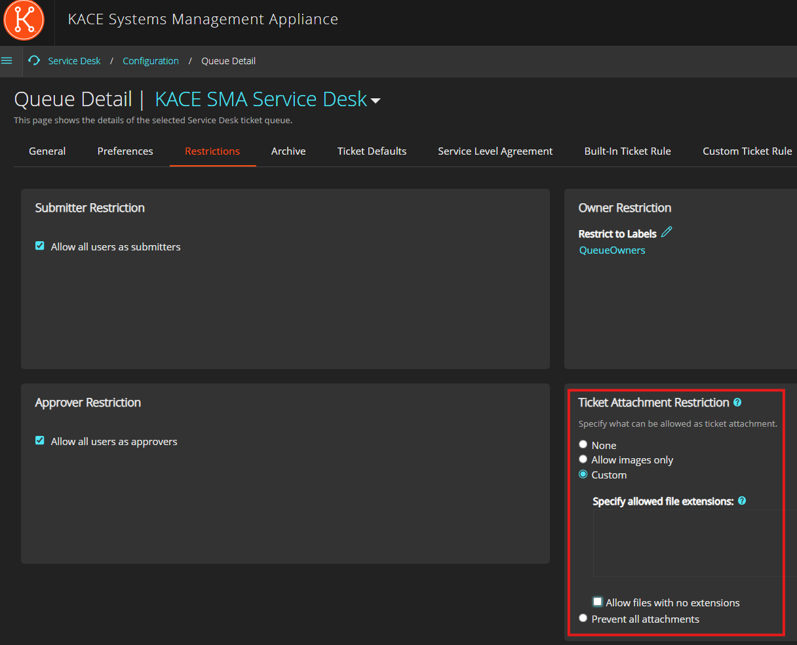Click the Service Desk headset icon
This screenshot has height=645, width=797.
34,60
